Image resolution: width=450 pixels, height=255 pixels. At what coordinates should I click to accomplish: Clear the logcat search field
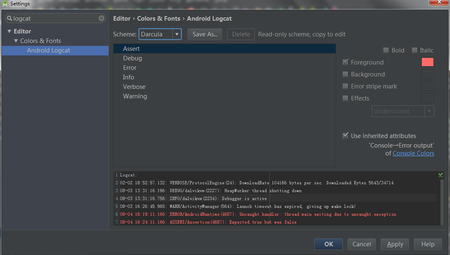[x=102, y=18]
